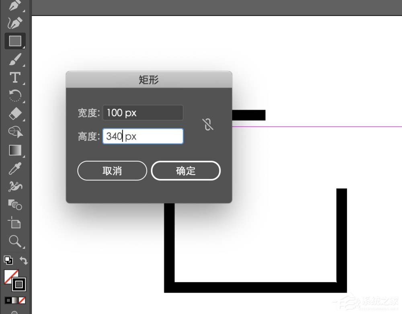Select the Zoom tool

(15, 241)
